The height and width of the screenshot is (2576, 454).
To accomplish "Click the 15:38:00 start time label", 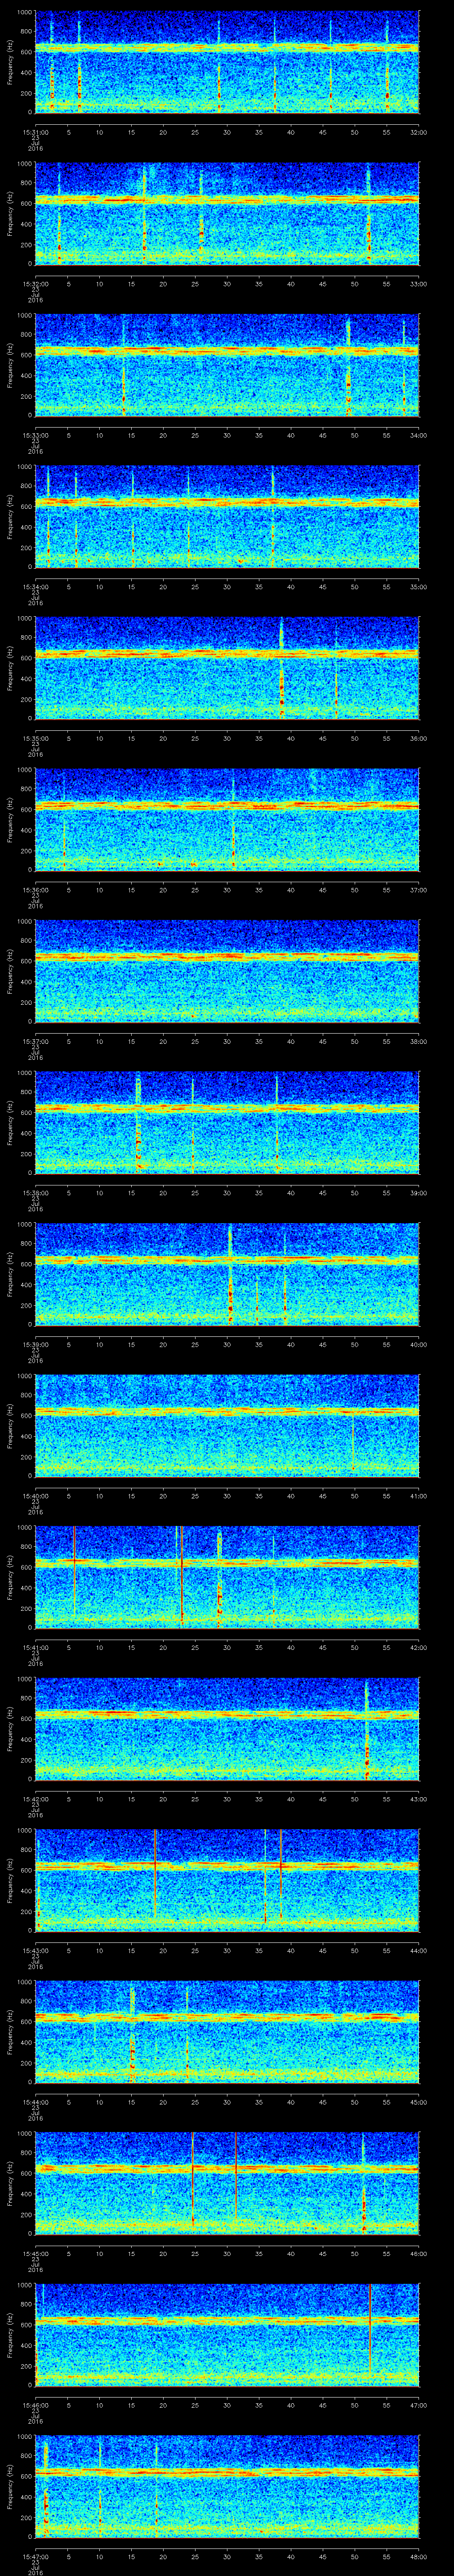I will [x=35, y=1192].
